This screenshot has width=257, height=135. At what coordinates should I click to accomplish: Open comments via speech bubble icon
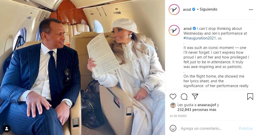coord(184,97)
